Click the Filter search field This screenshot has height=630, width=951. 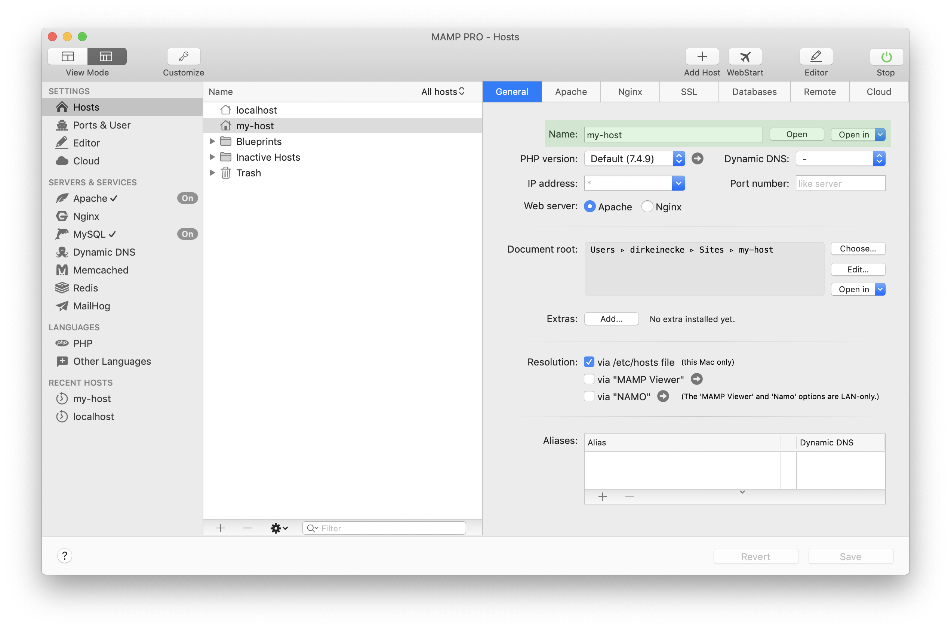coord(384,528)
